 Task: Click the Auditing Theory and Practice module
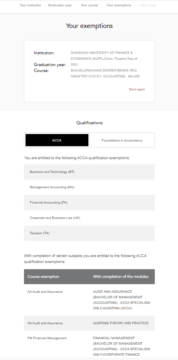pyautogui.click(x=121, y=323)
